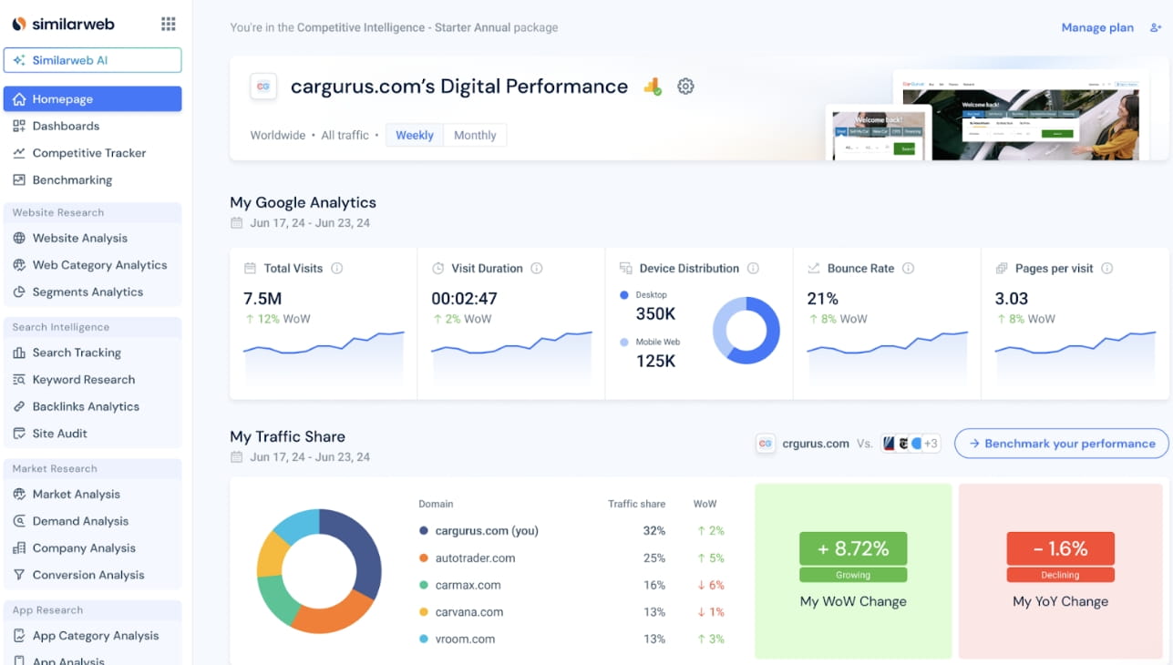Open the Worldwide region selector
The width and height of the screenshot is (1173, 665).
[x=277, y=134]
